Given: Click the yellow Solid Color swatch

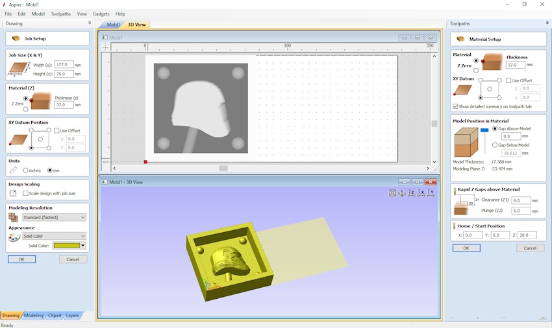Looking at the screenshot, I should 66,246.
